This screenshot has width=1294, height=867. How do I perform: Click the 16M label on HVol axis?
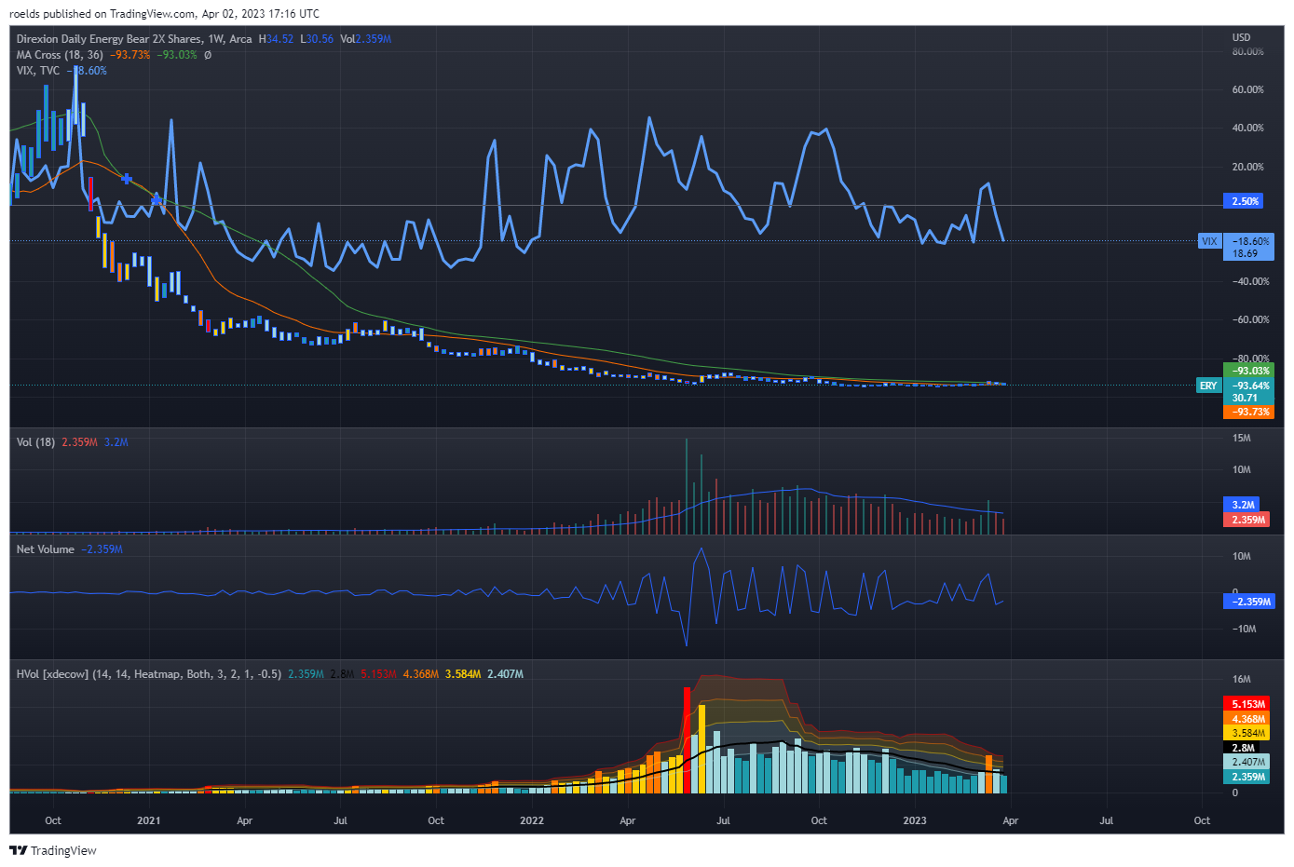(x=1241, y=680)
